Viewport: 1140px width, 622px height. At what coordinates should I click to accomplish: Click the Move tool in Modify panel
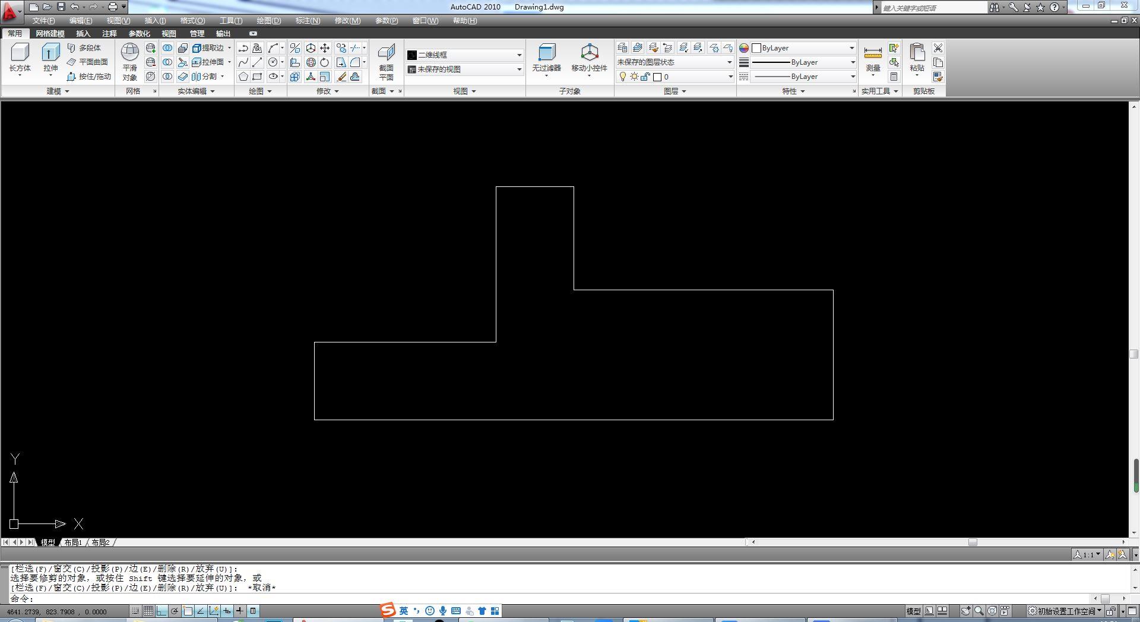(x=325, y=48)
